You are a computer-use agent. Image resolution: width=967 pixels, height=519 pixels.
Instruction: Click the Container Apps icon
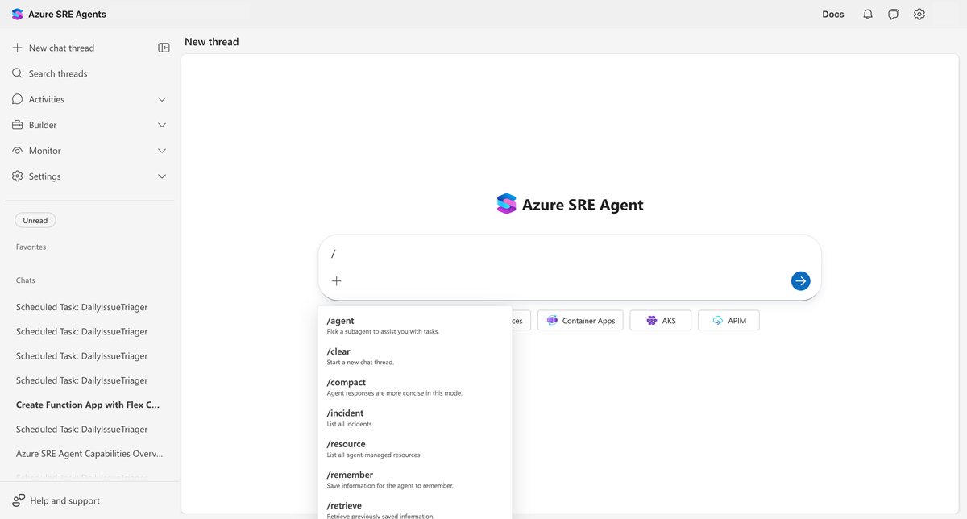552,321
